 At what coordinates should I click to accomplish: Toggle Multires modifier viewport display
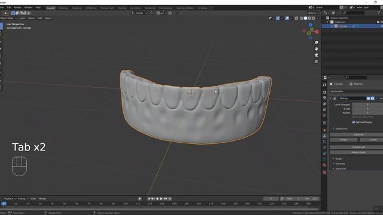368,98
